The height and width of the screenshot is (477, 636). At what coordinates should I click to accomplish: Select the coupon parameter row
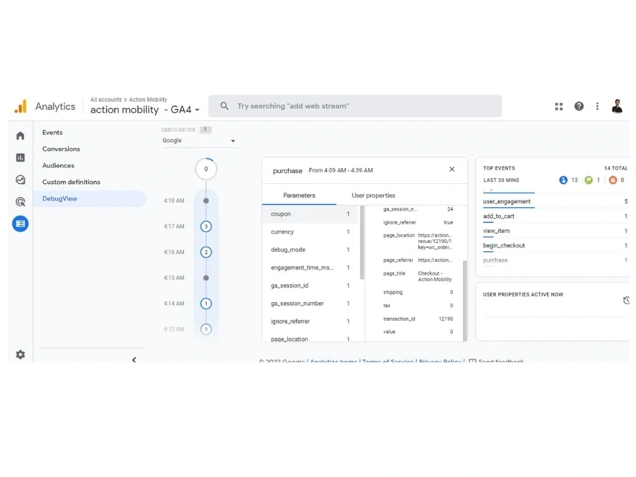click(310, 214)
